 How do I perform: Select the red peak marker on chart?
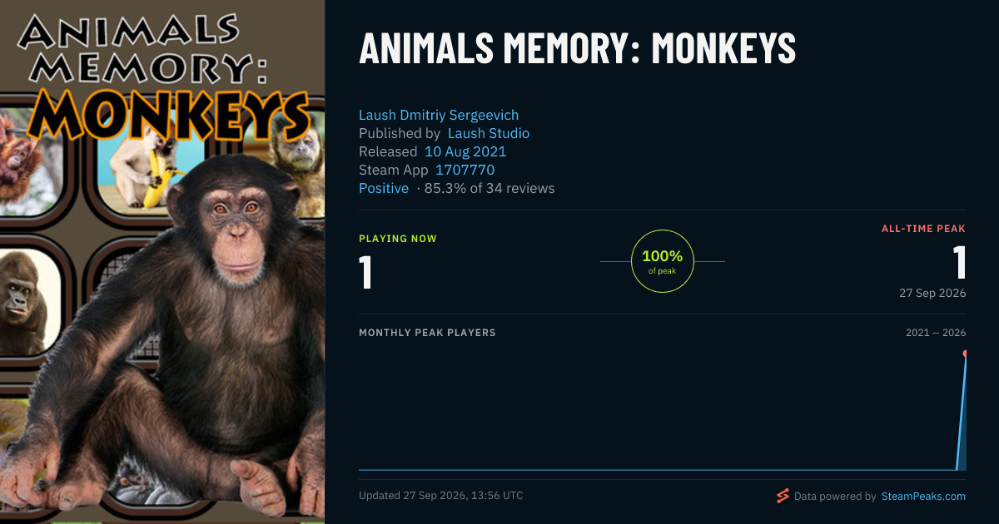(x=966, y=353)
